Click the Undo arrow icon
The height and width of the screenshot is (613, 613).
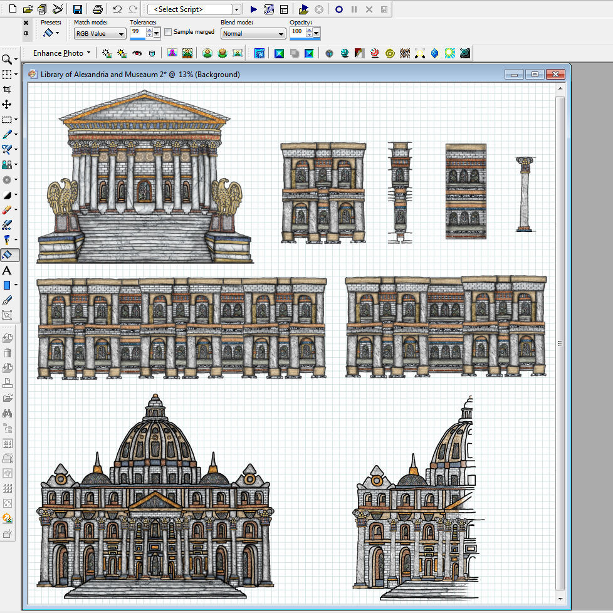tap(117, 9)
